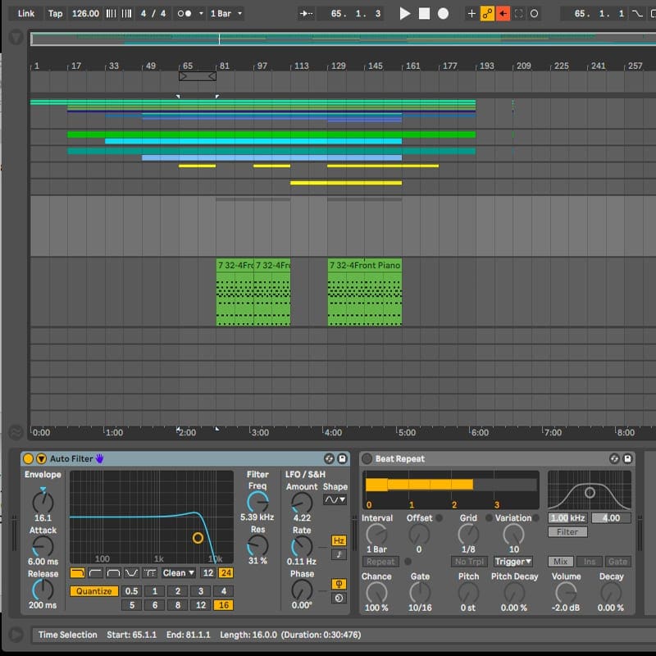The height and width of the screenshot is (656, 656).
Task: Click the automation mode icon left of timeline
Action: (x=16, y=432)
